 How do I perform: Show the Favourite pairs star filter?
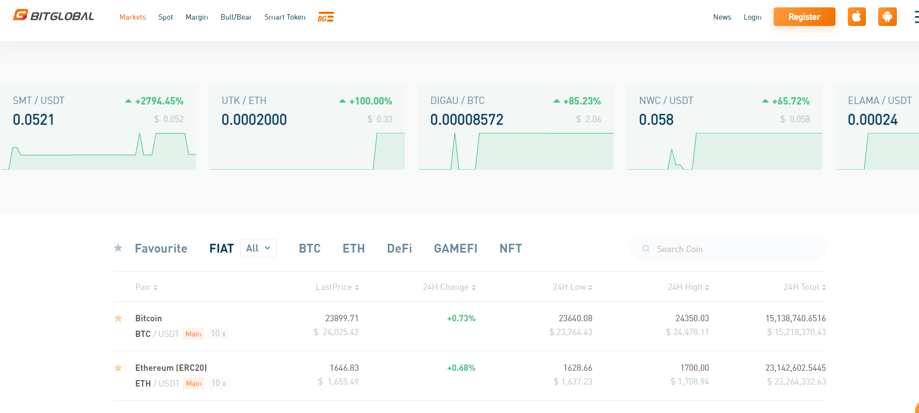pyautogui.click(x=118, y=248)
